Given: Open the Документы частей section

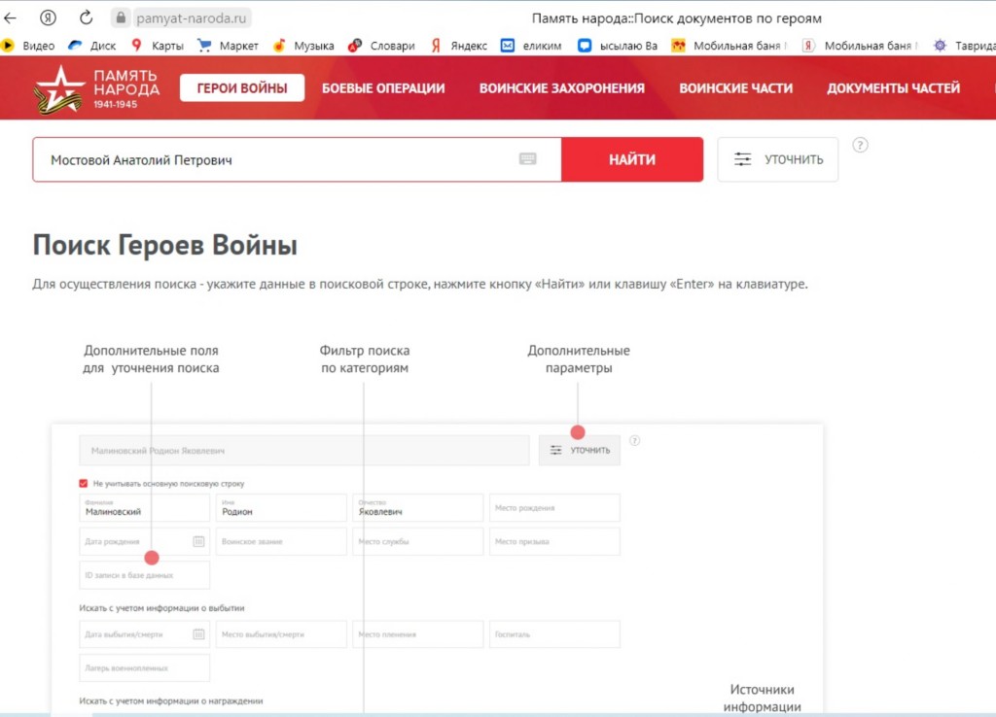Looking at the screenshot, I should pyautogui.click(x=893, y=88).
